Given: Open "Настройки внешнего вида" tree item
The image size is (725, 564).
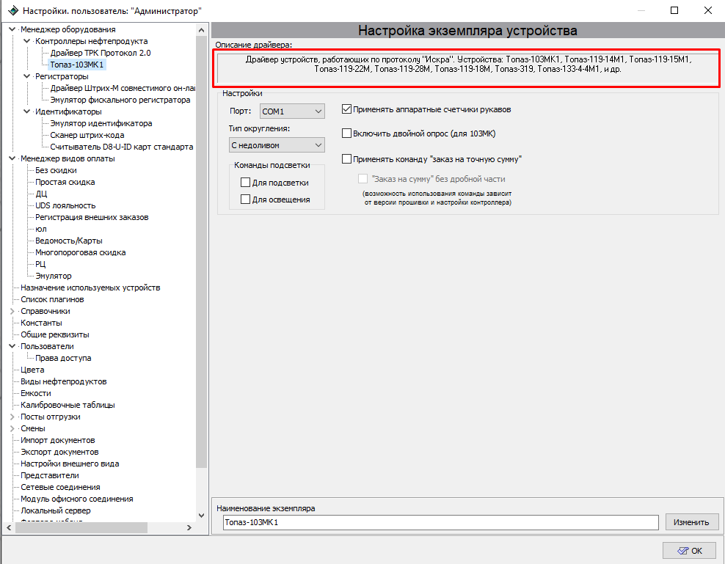Looking at the screenshot, I should point(70,464).
